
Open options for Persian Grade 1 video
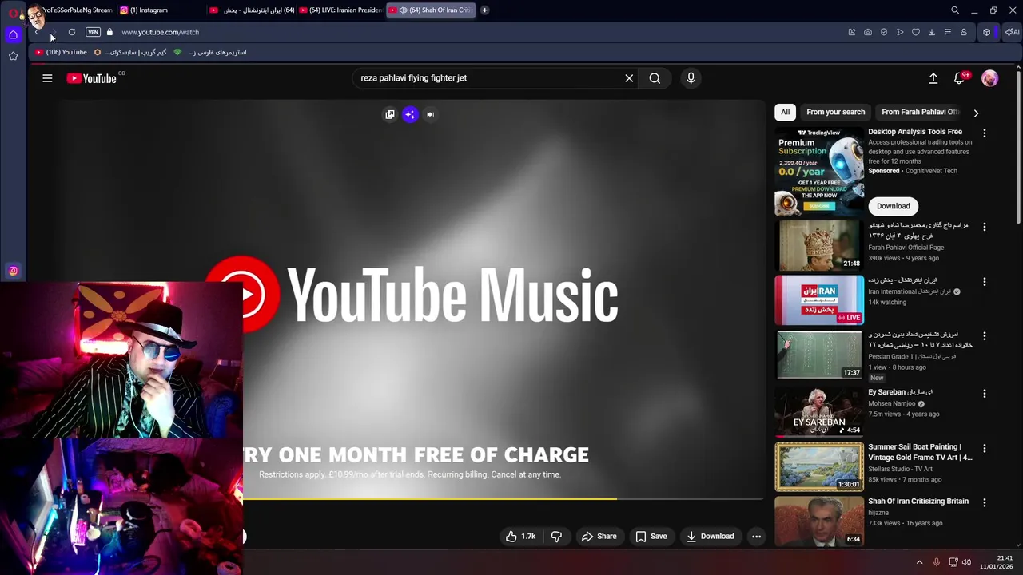pos(985,336)
